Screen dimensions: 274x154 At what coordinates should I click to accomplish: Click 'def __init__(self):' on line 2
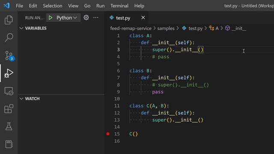167,43
